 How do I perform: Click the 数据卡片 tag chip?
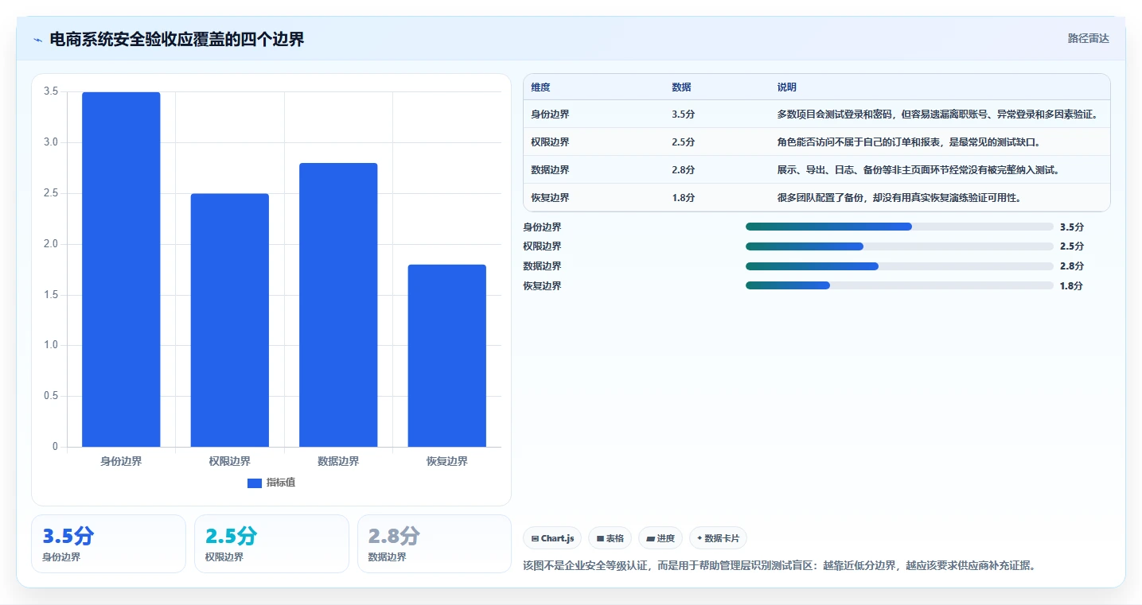tap(718, 538)
